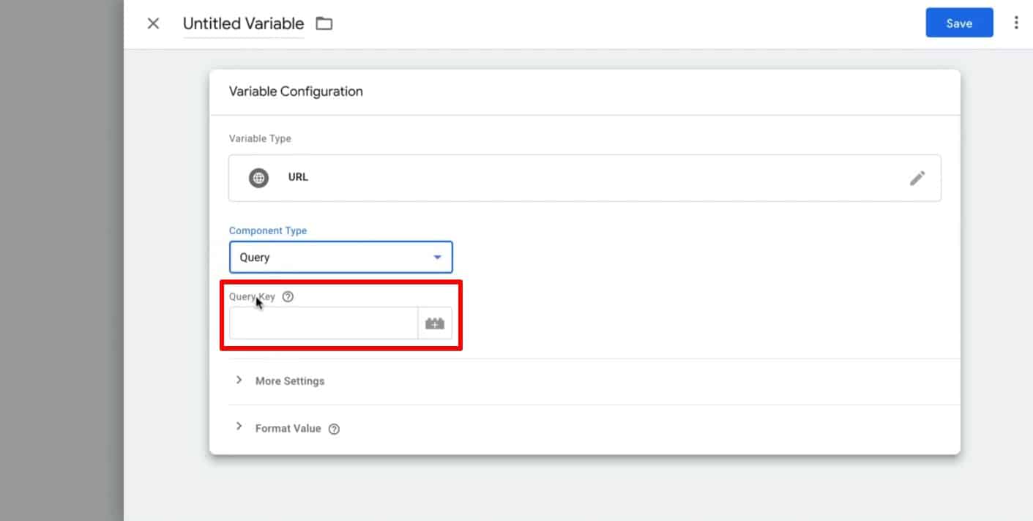Close the variable editor
Viewport: 1033px width, 521px height.
(x=153, y=23)
